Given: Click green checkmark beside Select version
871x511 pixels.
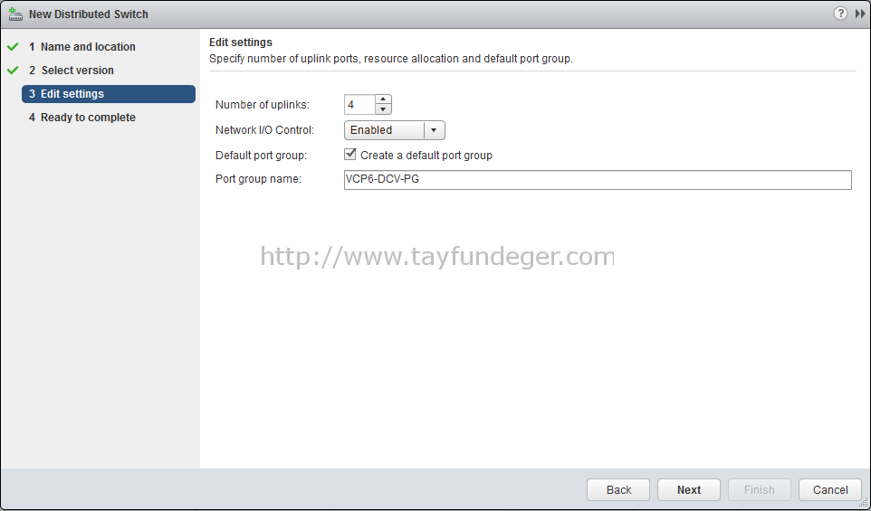Looking at the screenshot, I should click(x=13, y=71).
